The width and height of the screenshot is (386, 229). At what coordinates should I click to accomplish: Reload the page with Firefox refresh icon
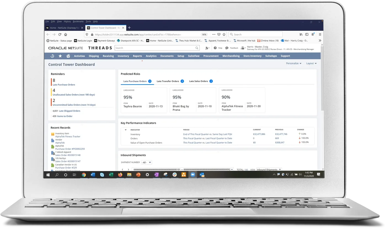click(x=60, y=34)
